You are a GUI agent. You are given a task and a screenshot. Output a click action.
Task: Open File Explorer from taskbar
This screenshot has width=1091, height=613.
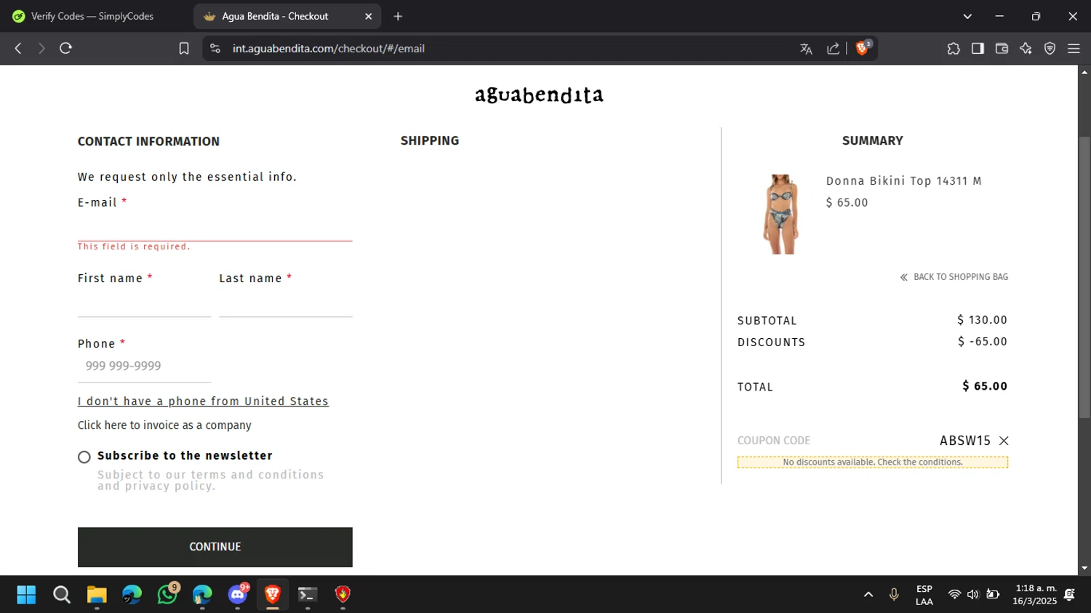click(x=97, y=595)
